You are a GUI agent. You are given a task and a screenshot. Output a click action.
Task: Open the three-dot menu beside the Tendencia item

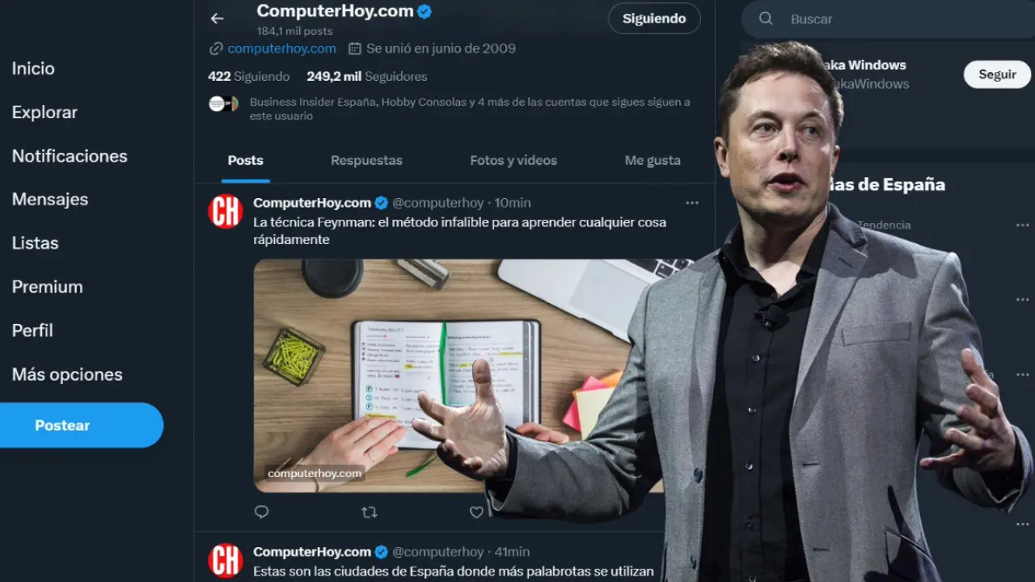[x=1023, y=225]
